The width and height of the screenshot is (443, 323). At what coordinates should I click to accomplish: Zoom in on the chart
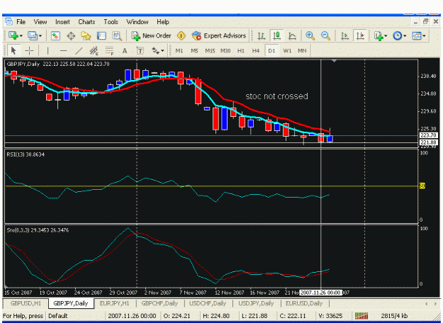point(310,36)
